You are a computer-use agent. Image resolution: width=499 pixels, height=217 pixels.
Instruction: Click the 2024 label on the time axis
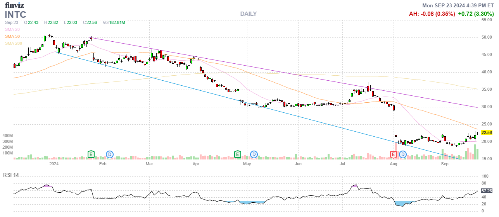[x=54, y=164]
